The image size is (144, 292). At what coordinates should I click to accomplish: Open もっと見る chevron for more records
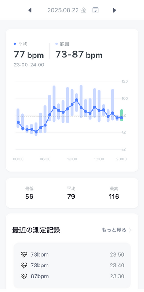(x=130, y=230)
